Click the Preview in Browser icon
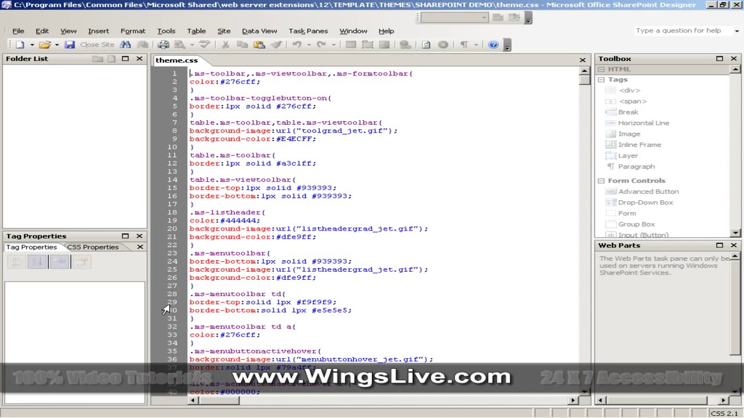Screen dimensions: 744x418 [x=180, y=45]
